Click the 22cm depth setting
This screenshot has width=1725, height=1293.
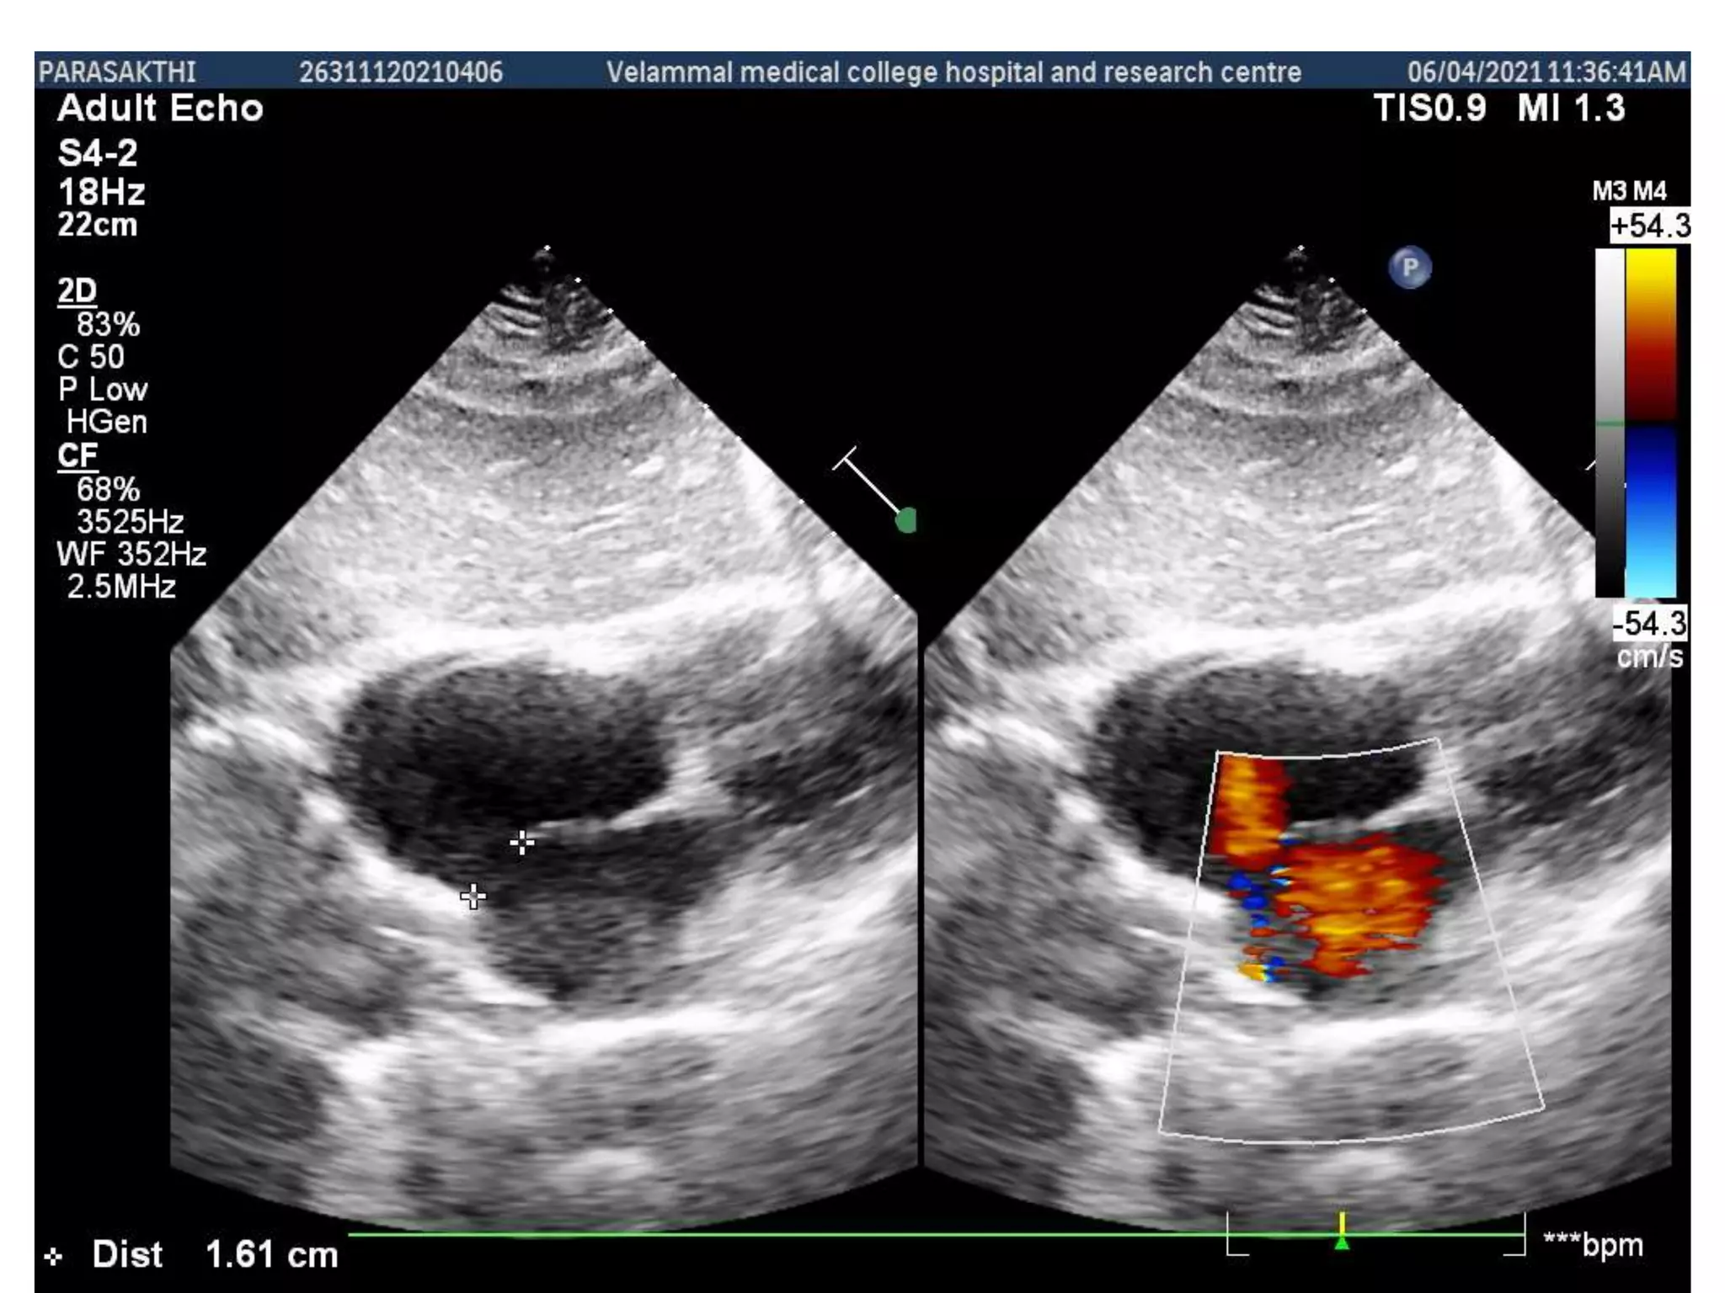(97, 226)
